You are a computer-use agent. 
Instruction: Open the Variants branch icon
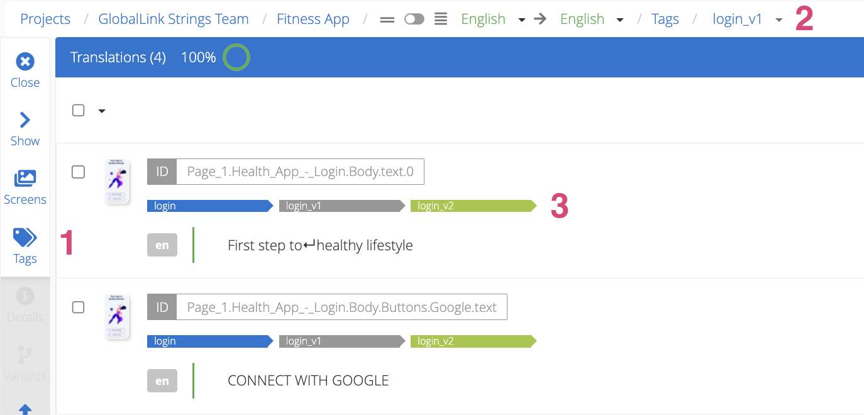pos(25,355)
